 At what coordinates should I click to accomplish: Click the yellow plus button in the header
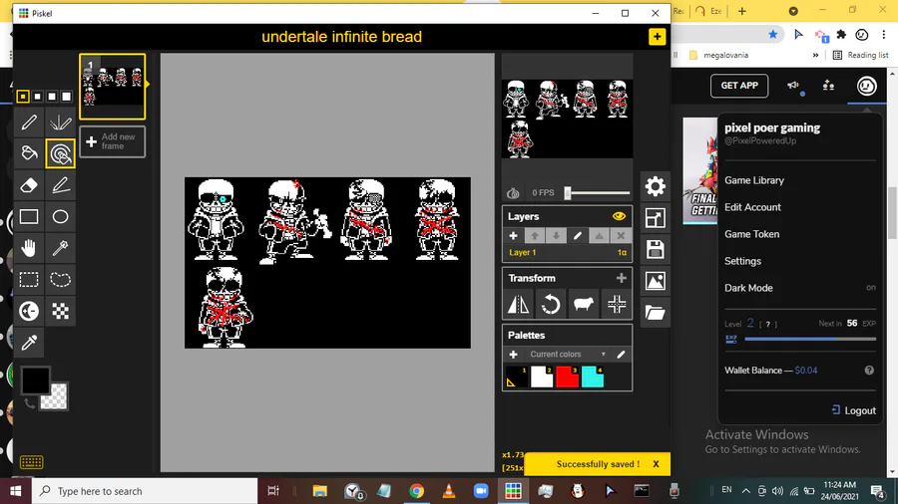[657, 37]
